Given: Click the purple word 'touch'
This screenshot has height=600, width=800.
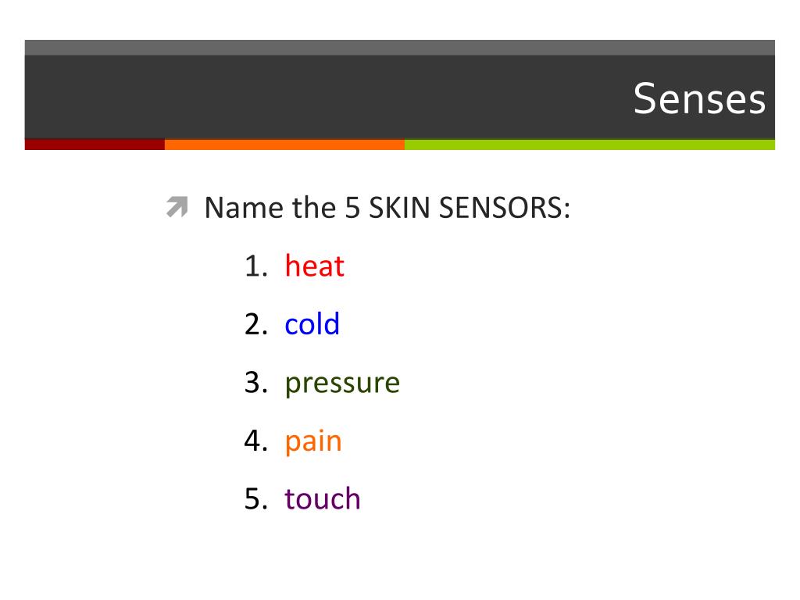Looking at the screenshot, I should tap(323, 498).
